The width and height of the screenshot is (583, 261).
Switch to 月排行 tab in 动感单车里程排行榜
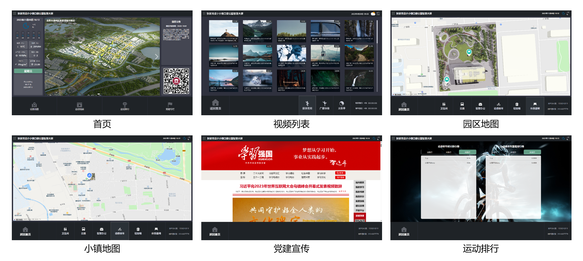pos(513,152)
